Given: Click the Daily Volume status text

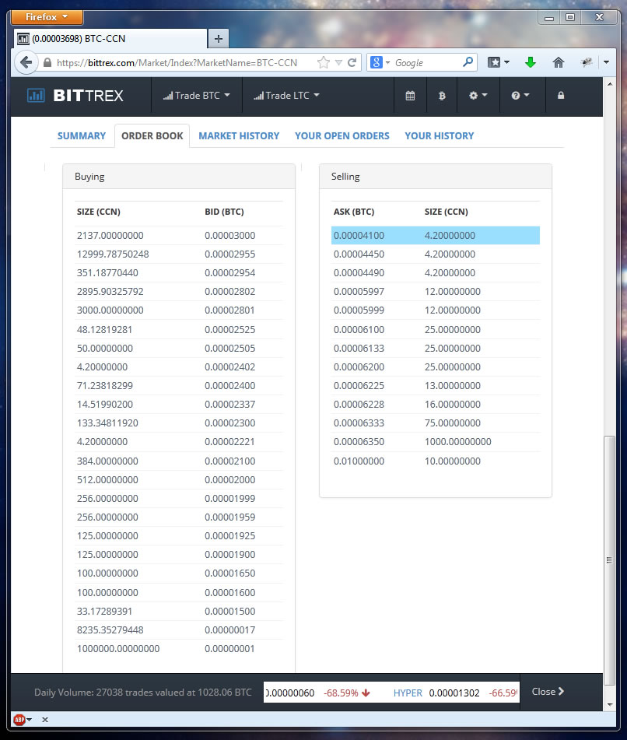Looking at the screenshot, I should tap(143, 693).
